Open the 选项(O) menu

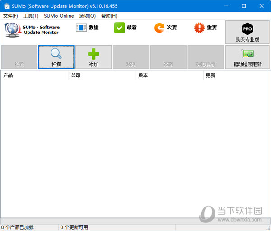pyautogui.click(x=88, y=16)
